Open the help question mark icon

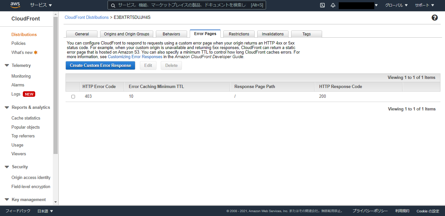[x=435, y=18]
